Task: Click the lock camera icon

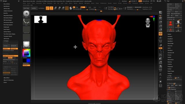Action: coord(160,45)
